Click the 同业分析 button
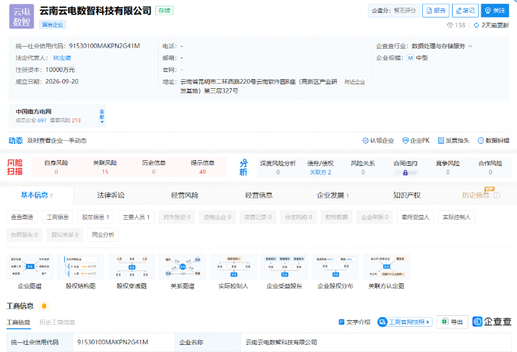 (103, 235)
